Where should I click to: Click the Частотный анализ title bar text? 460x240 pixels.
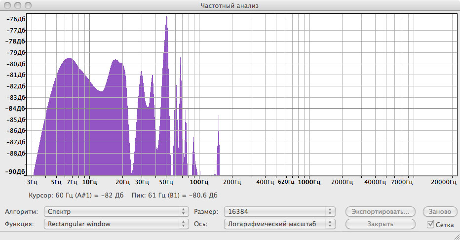point(230,5)
